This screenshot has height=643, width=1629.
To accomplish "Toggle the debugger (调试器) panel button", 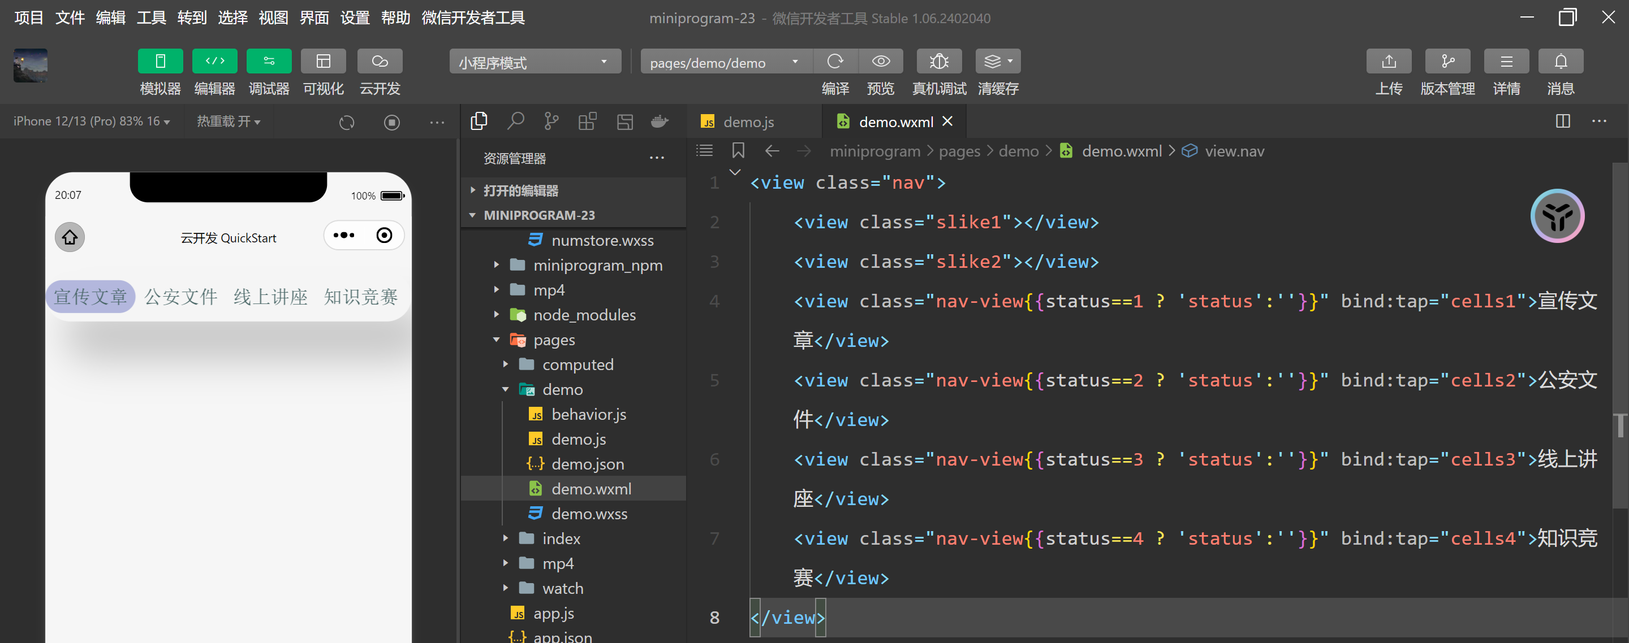I will click(269, 61).
